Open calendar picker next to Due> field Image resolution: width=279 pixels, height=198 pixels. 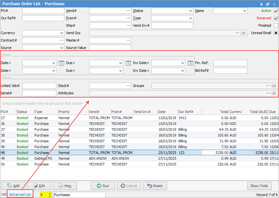tap(128, 63)
